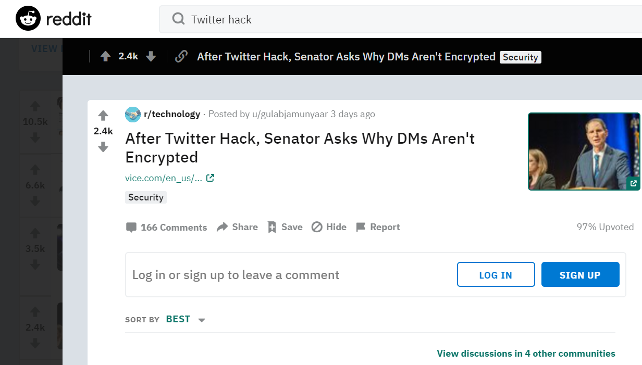
Task: Click the chain link icon in the header
Action: [x=181, y=56]
